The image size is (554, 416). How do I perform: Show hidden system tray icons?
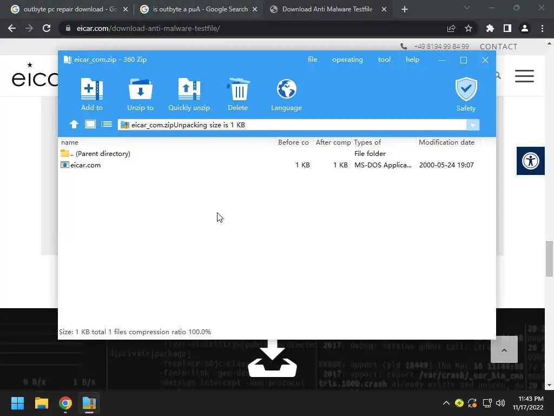click(x=446, y=403)
